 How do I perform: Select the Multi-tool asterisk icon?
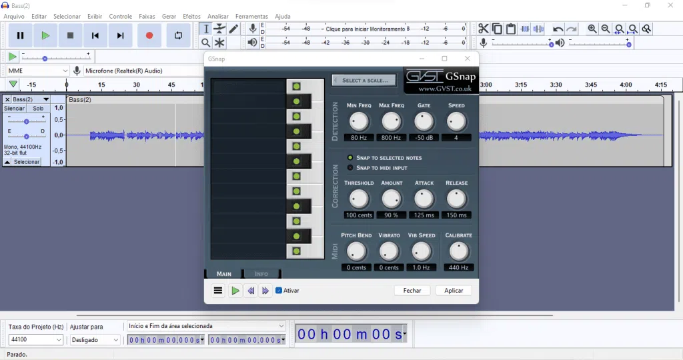[x=219, y=43]
